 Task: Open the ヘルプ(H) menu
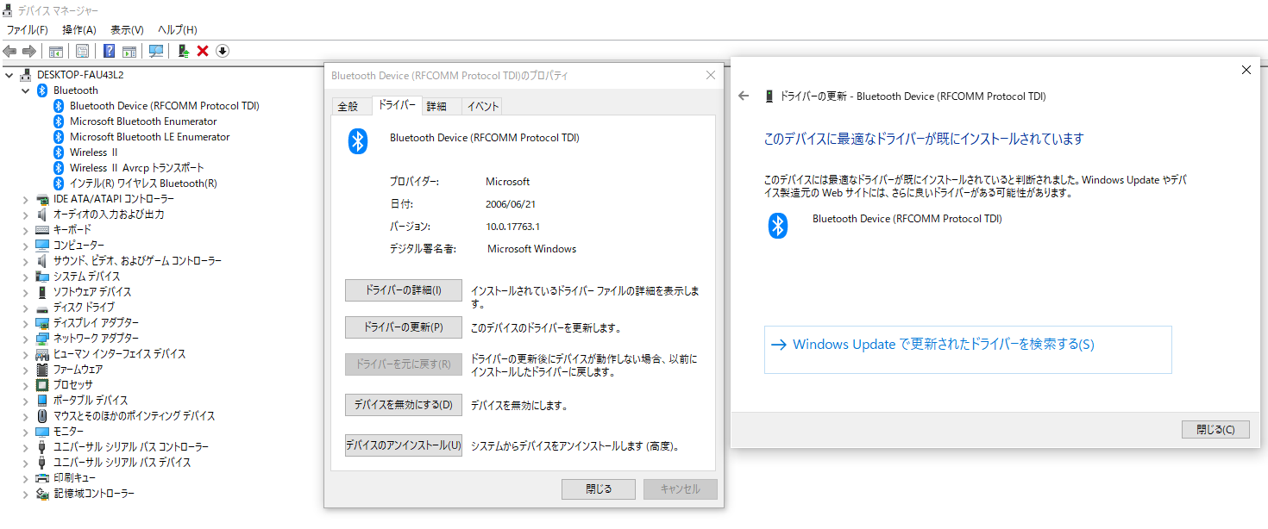pos(177,29)
